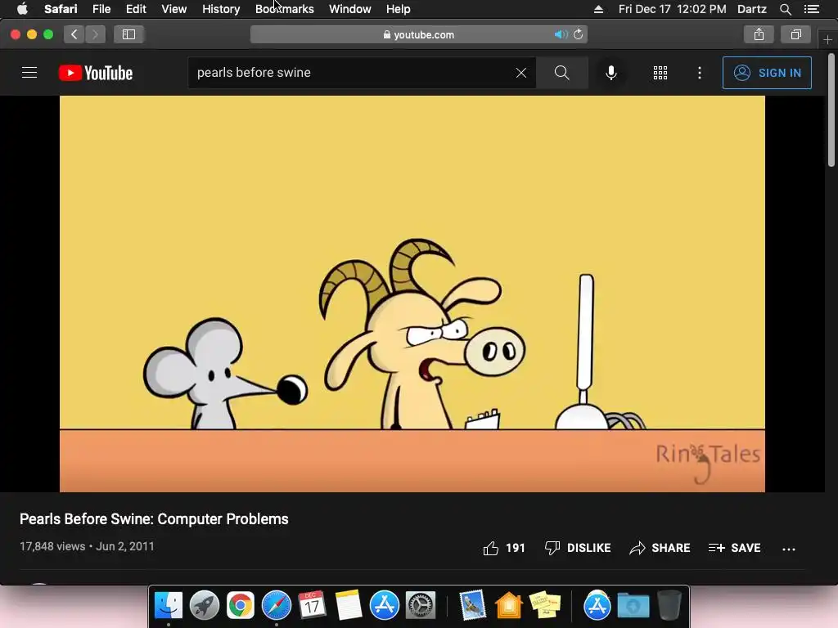Image resolution: width=838 pixels, height=628 pixels.
Task: Open Launchpad from the Dock
Action: click(204, 605)
